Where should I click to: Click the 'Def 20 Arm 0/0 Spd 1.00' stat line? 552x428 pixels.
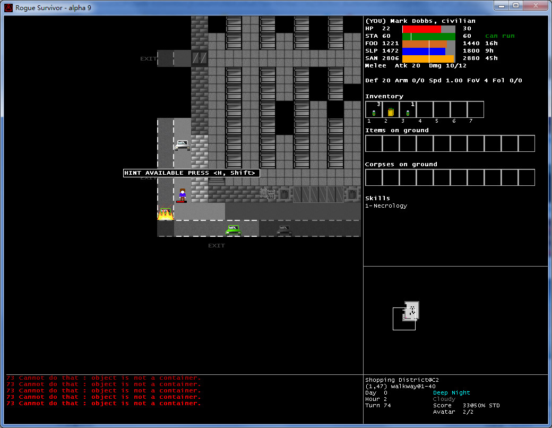[413, 80]
